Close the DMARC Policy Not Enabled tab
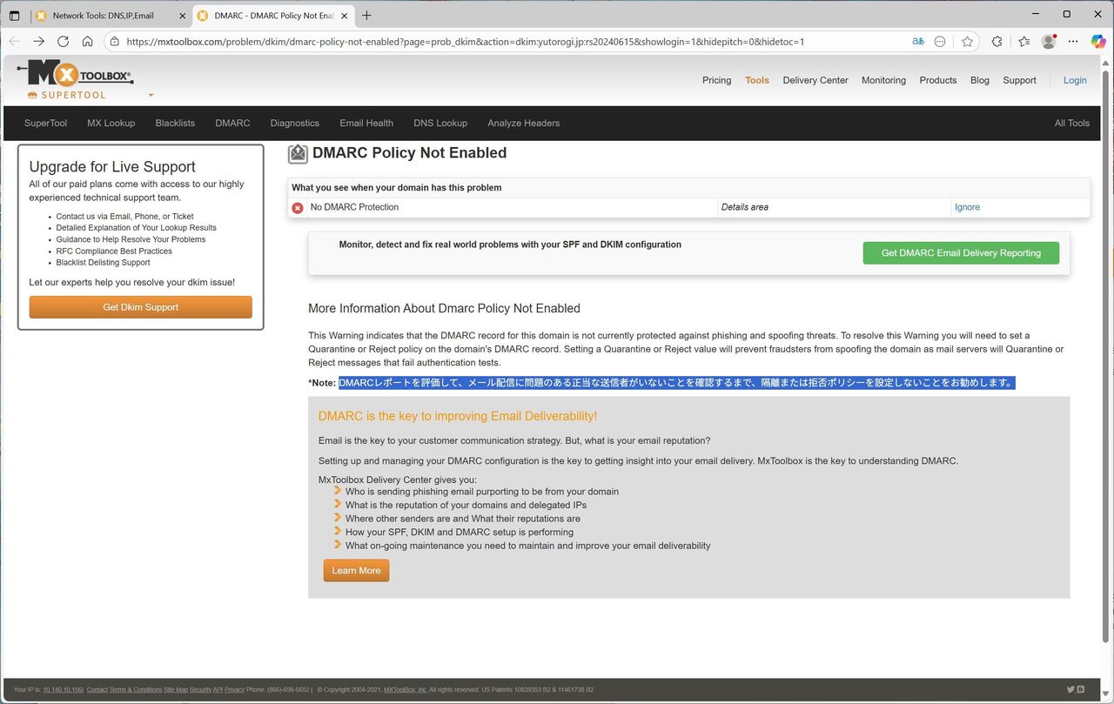This screenshot has height=704, width=1114. pos(345,16)
